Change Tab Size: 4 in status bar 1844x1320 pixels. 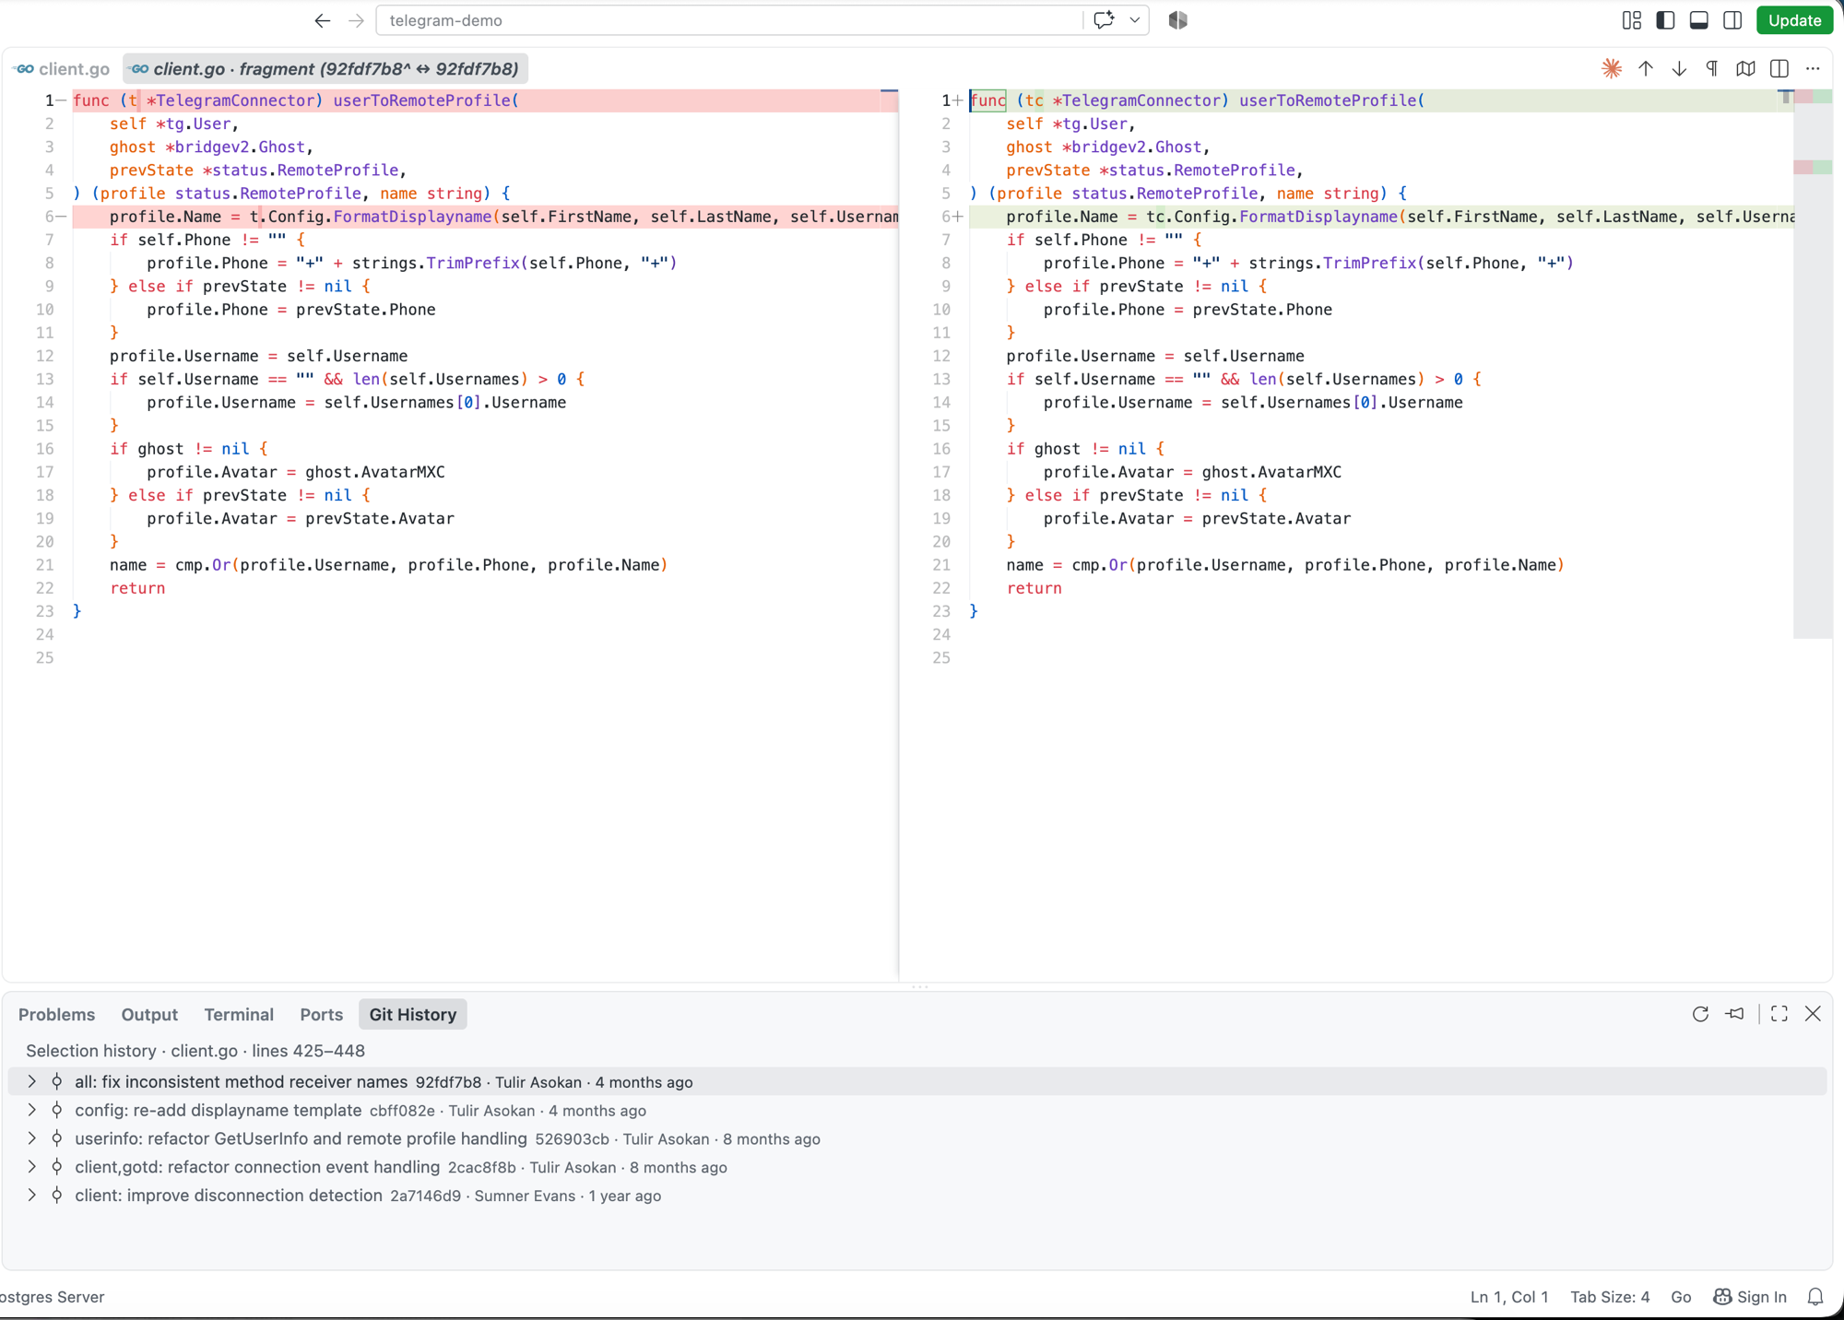[x=1610, y=1297]
